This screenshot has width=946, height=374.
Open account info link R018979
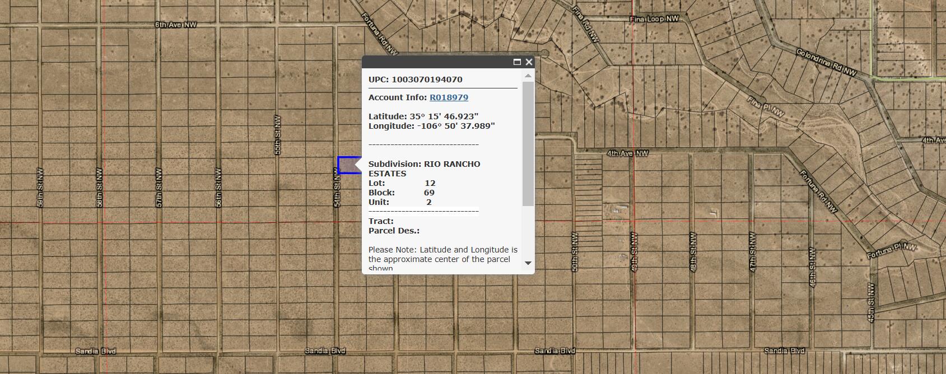(449, 97)
